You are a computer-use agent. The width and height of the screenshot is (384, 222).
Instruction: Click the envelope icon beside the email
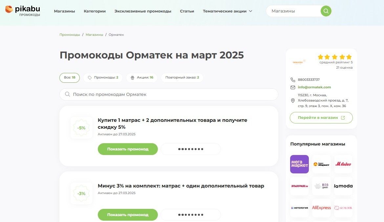pyautogui.click(x=293, y=87)
